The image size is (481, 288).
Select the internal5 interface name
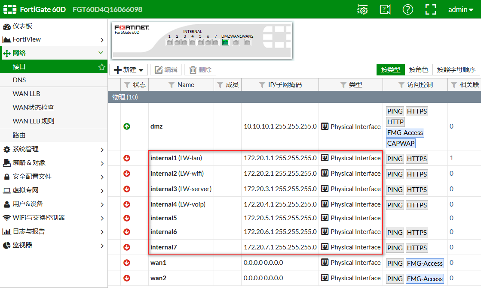(x=163, y=218)
